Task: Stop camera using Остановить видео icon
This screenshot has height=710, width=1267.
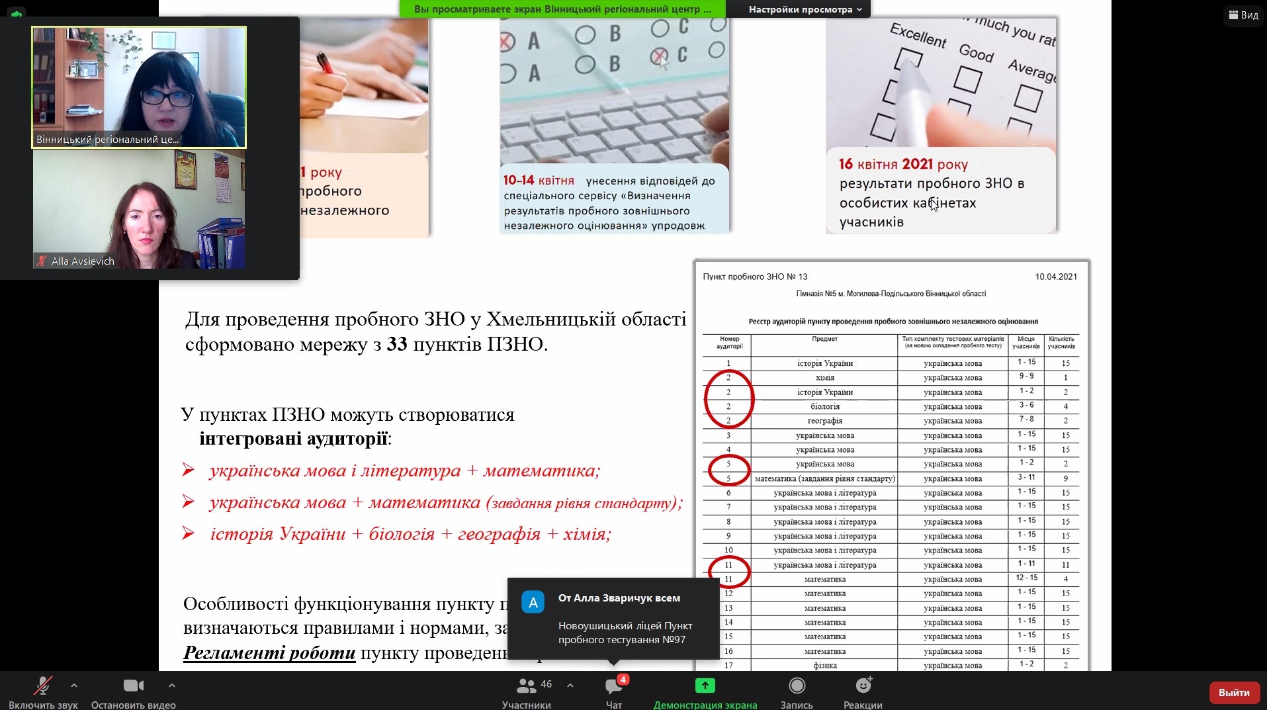Action: pyautogui.click(x=133, y=686)
